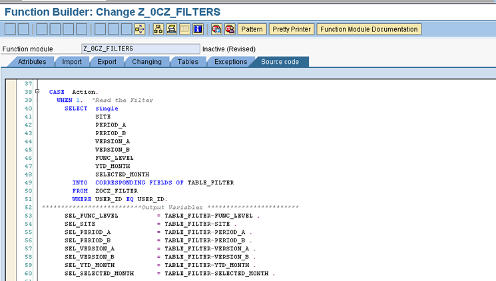Open the Export tab
The image size is (496, 281).
(x=107, y=62)
